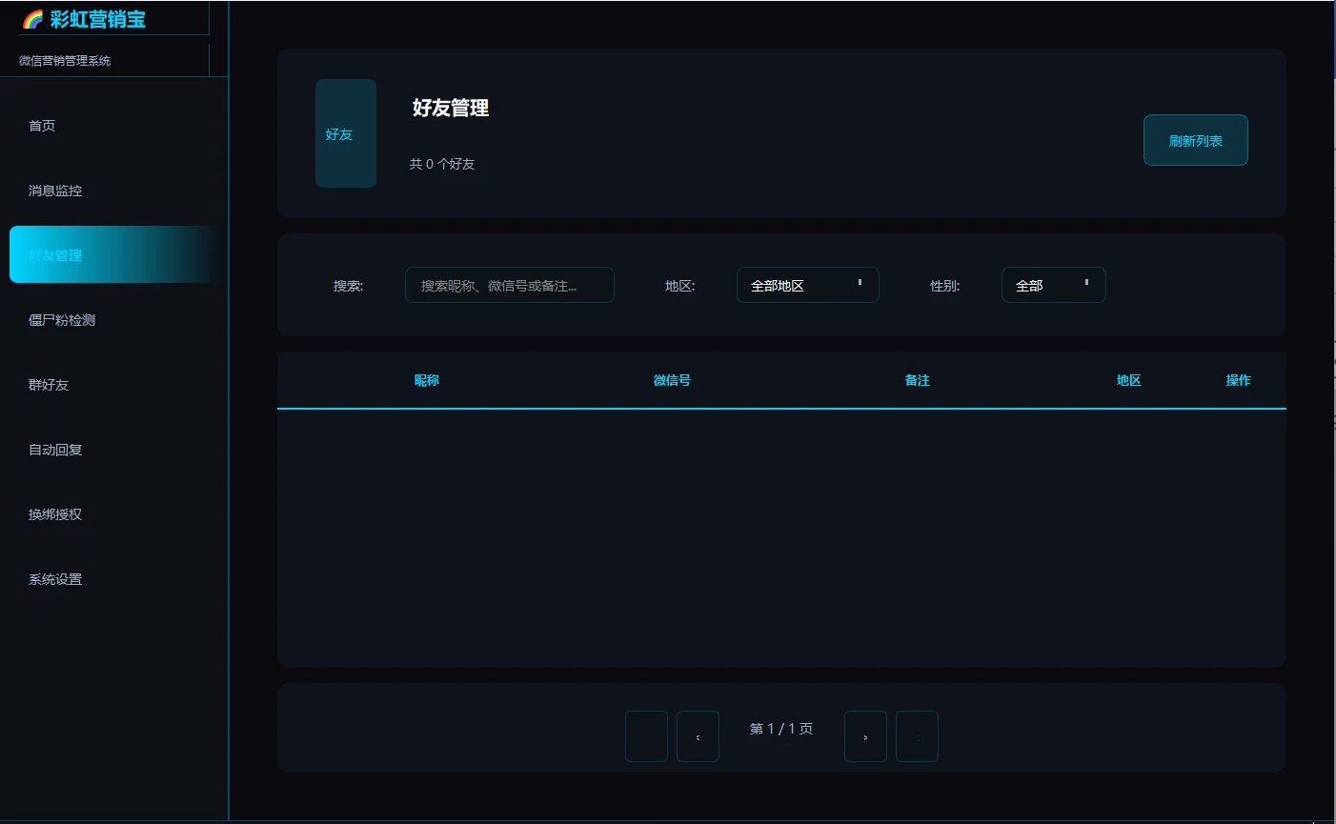This screenshot has width=1336, height=824.
Task: Click the 昵称 column header
Action: (x=427, y=380)
